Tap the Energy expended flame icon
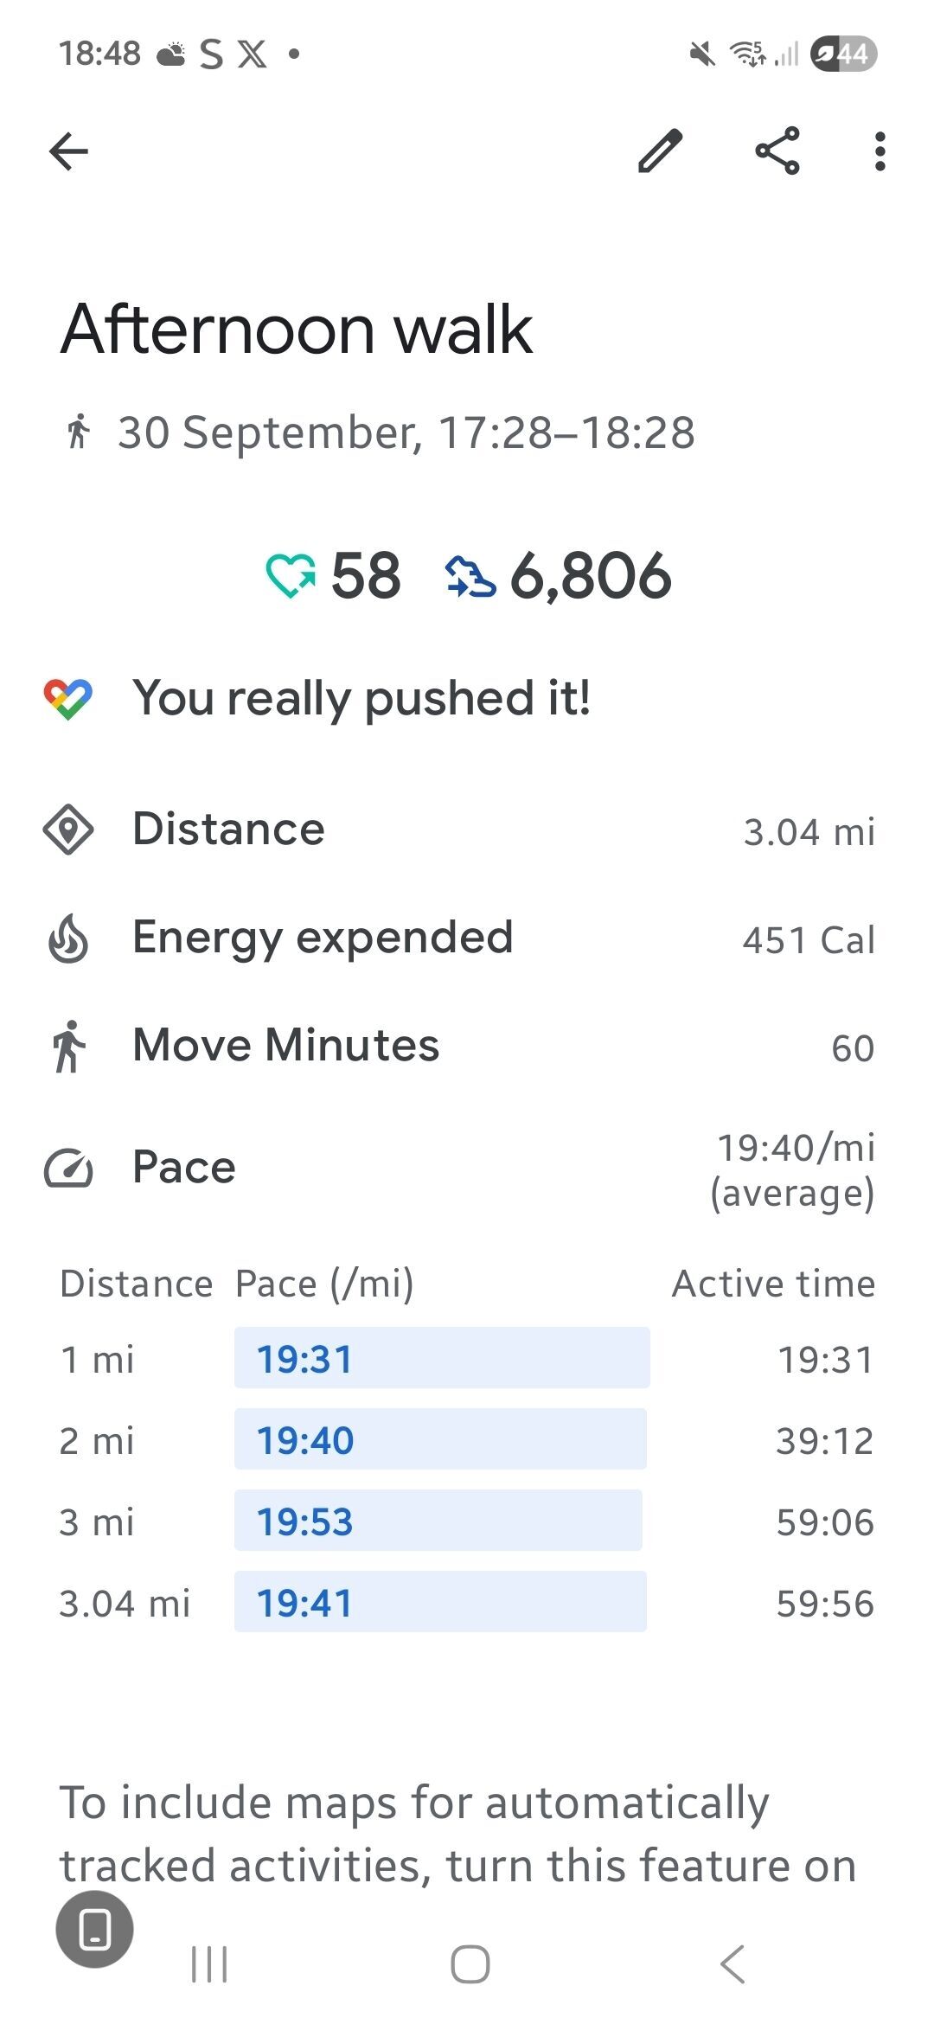The width and height of the screenshot is (934, 2024). click(x=68, y=938)
